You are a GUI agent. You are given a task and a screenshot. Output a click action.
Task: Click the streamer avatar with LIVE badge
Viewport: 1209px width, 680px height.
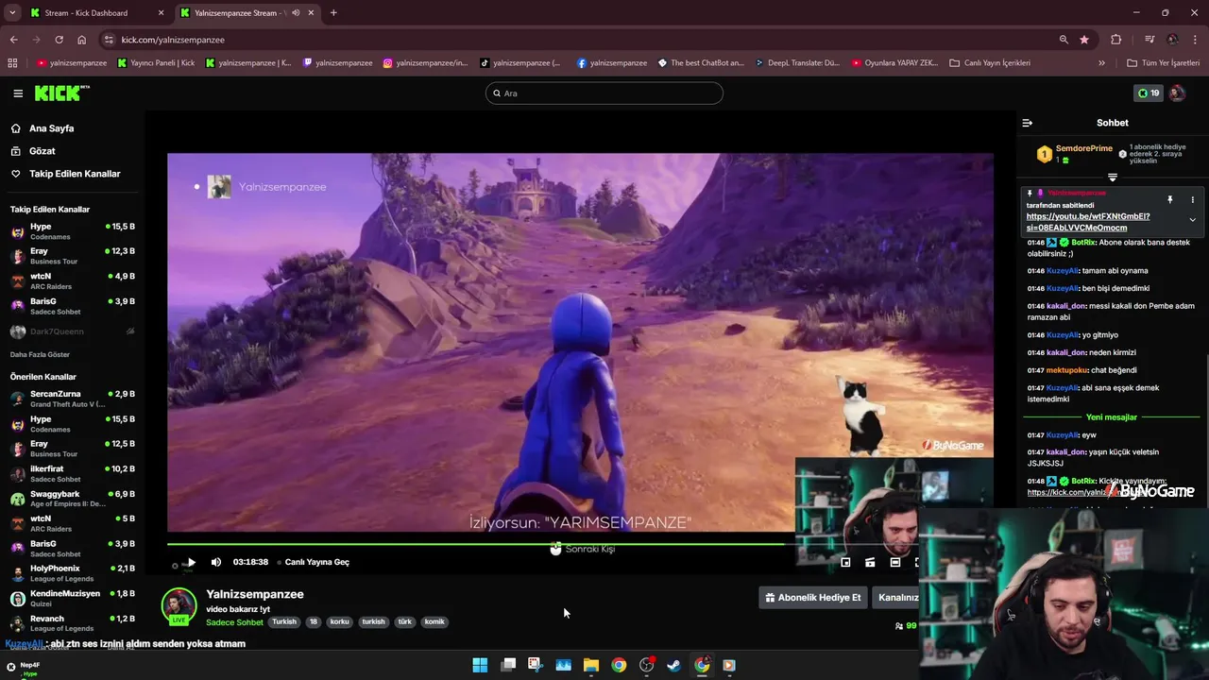click(x=179, y=606)
